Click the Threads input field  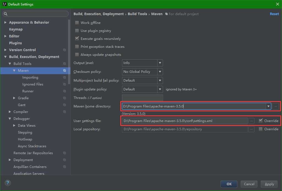142,98
